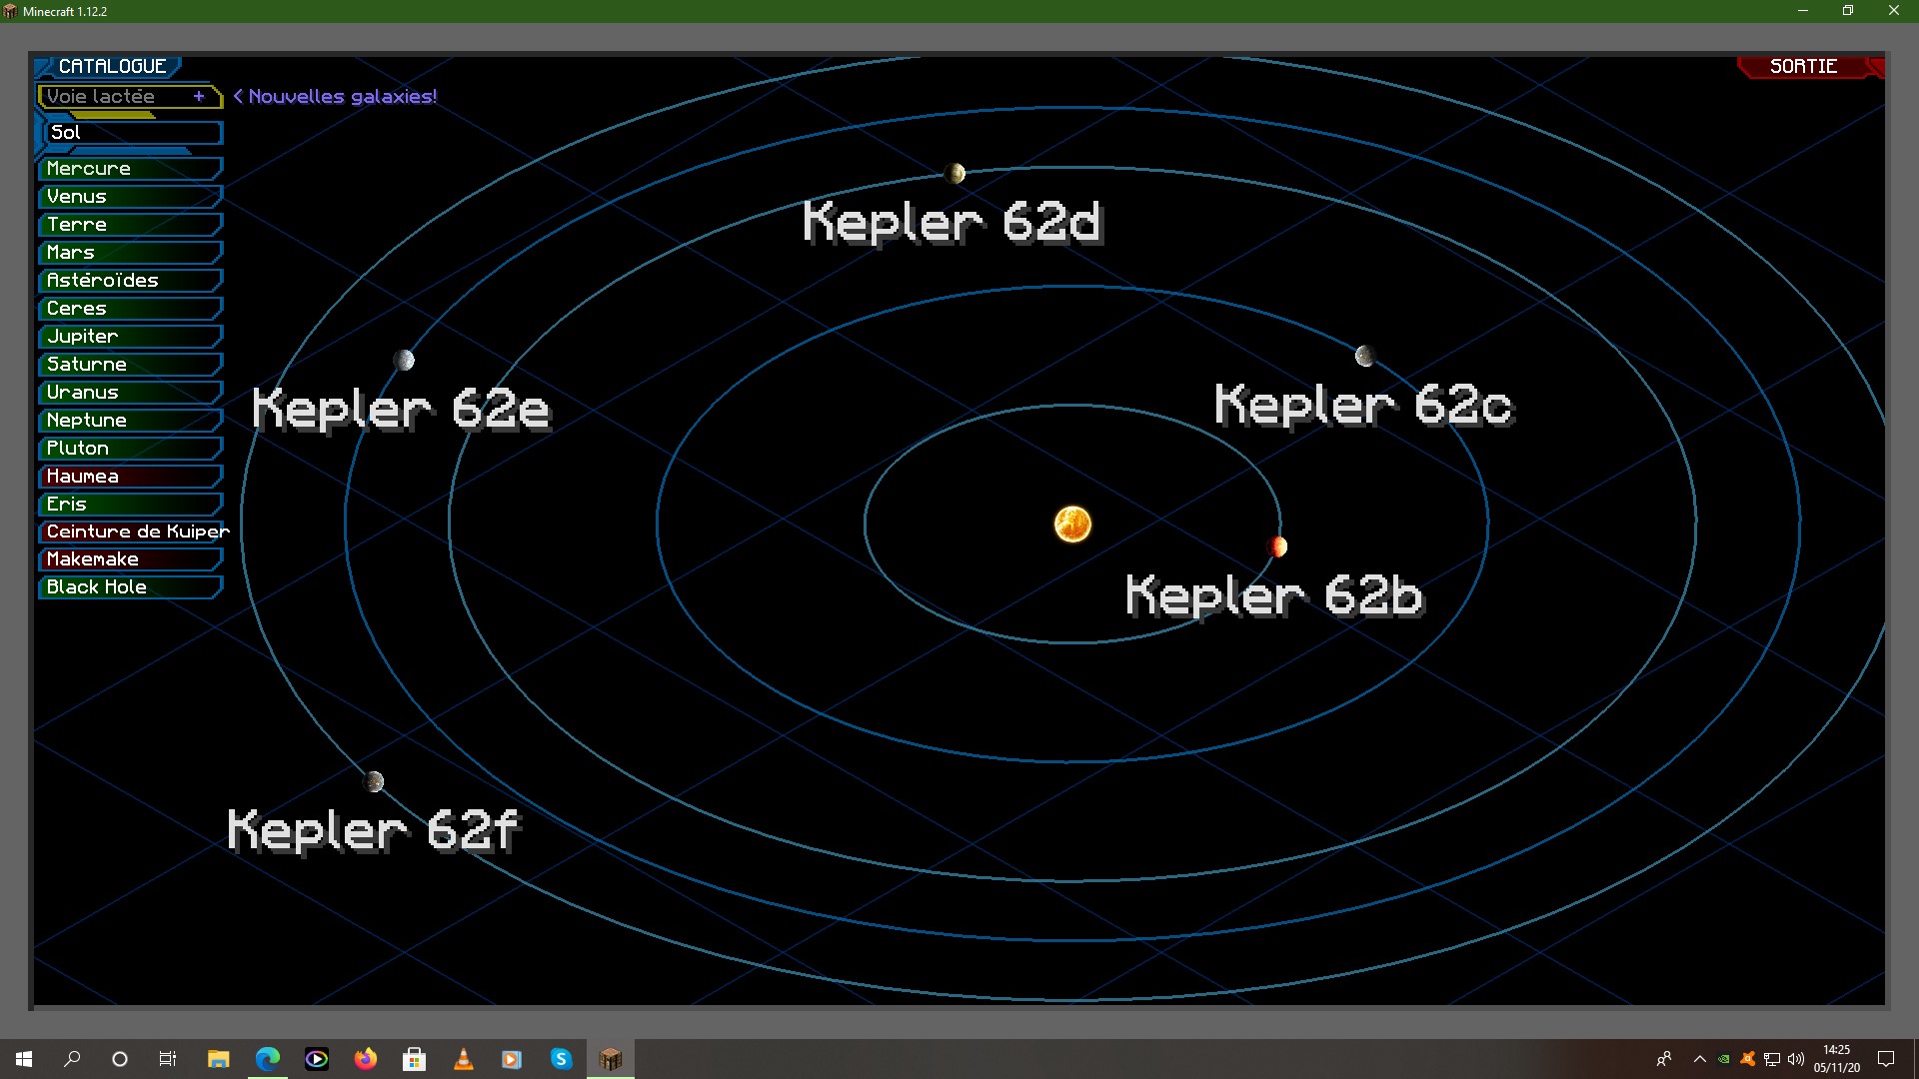Show hidden system tray icons
This screenshot has height=1079, width=1919.
pyautogui.click(x=1699, y=1059)
